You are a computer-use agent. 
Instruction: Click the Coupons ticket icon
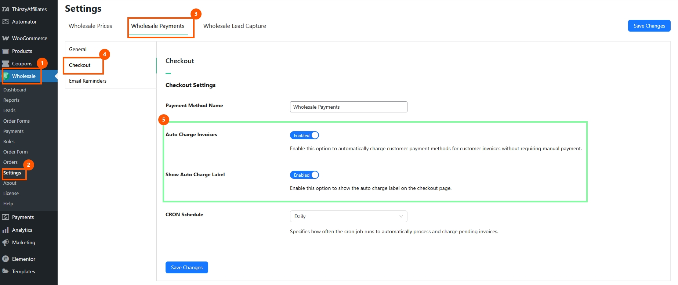(x=6, y=64)
